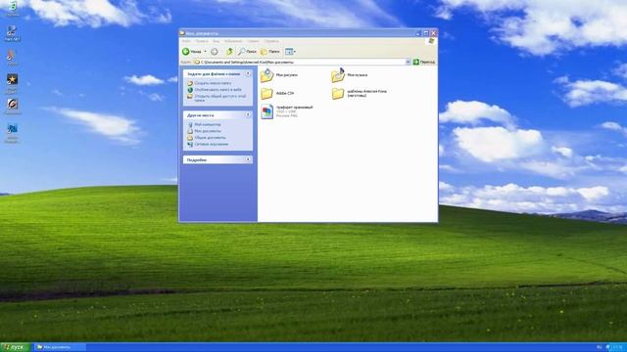Open the Назад history dropdown arrow
This screenshot has width=627, height=352.
click(205, 52)
